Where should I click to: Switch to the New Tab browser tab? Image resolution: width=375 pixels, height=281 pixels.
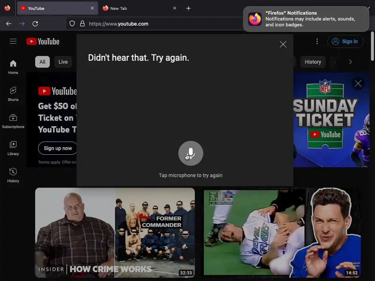140,8
